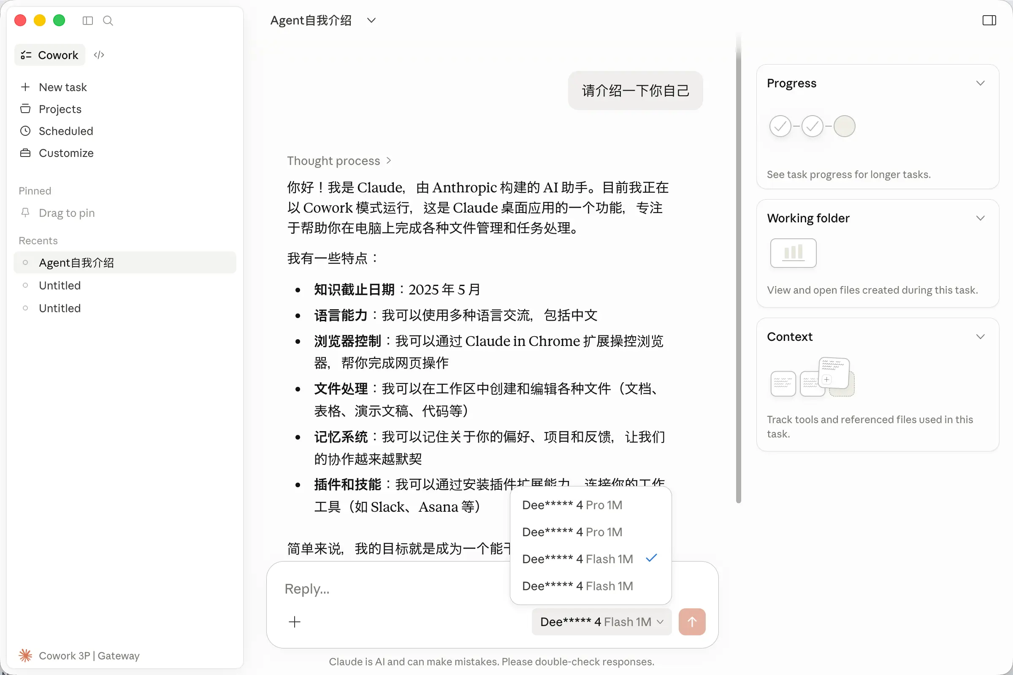
Task: Select the checked Flash 1M model option
Action: [x=577, y=559]
